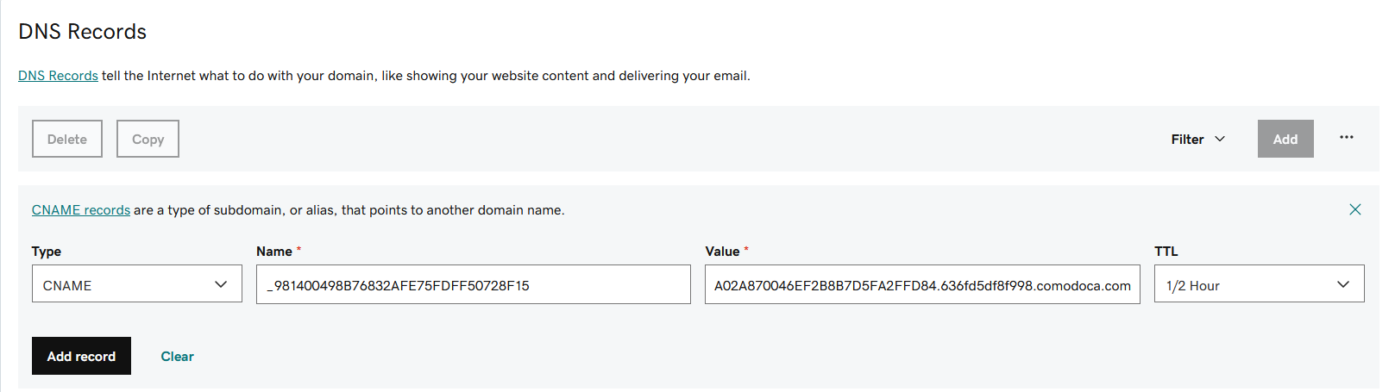Image resolution: width=1395 pixels, height=392 pixels.
Task: Open the Filter menu
Action: pos(1188,139)
